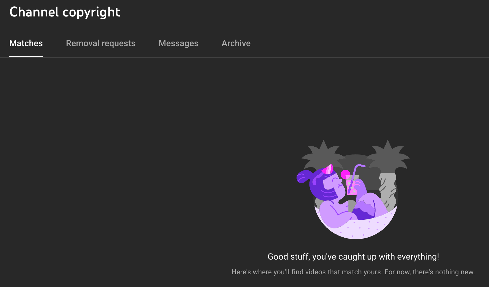Click the pink sunglasses on the character
The height and width of the screenshot is (287, 489).
point(328,169)
